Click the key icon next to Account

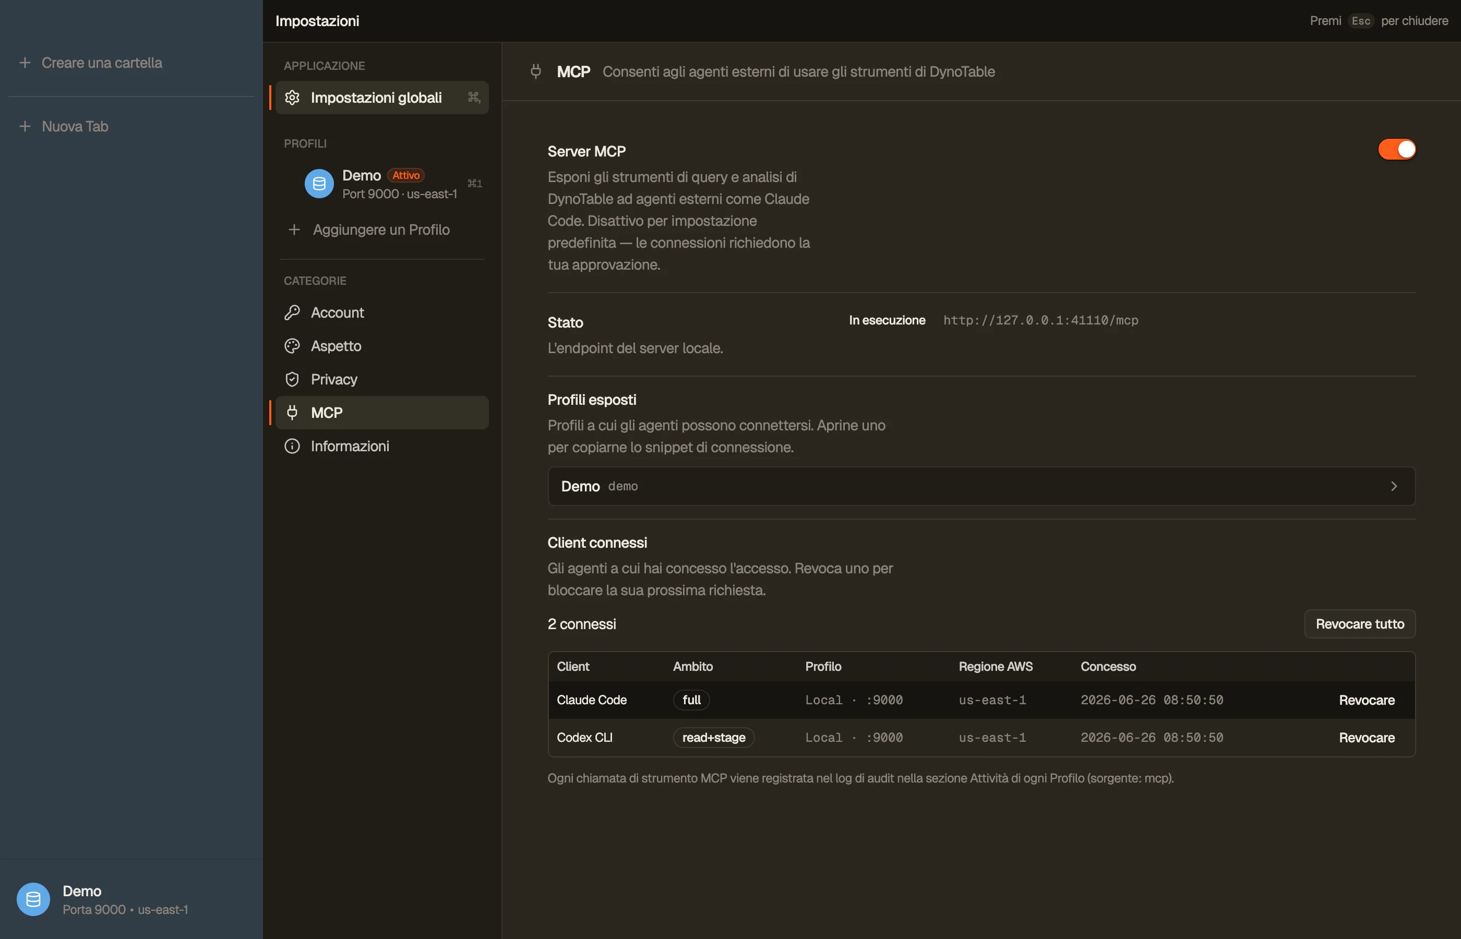292,313
